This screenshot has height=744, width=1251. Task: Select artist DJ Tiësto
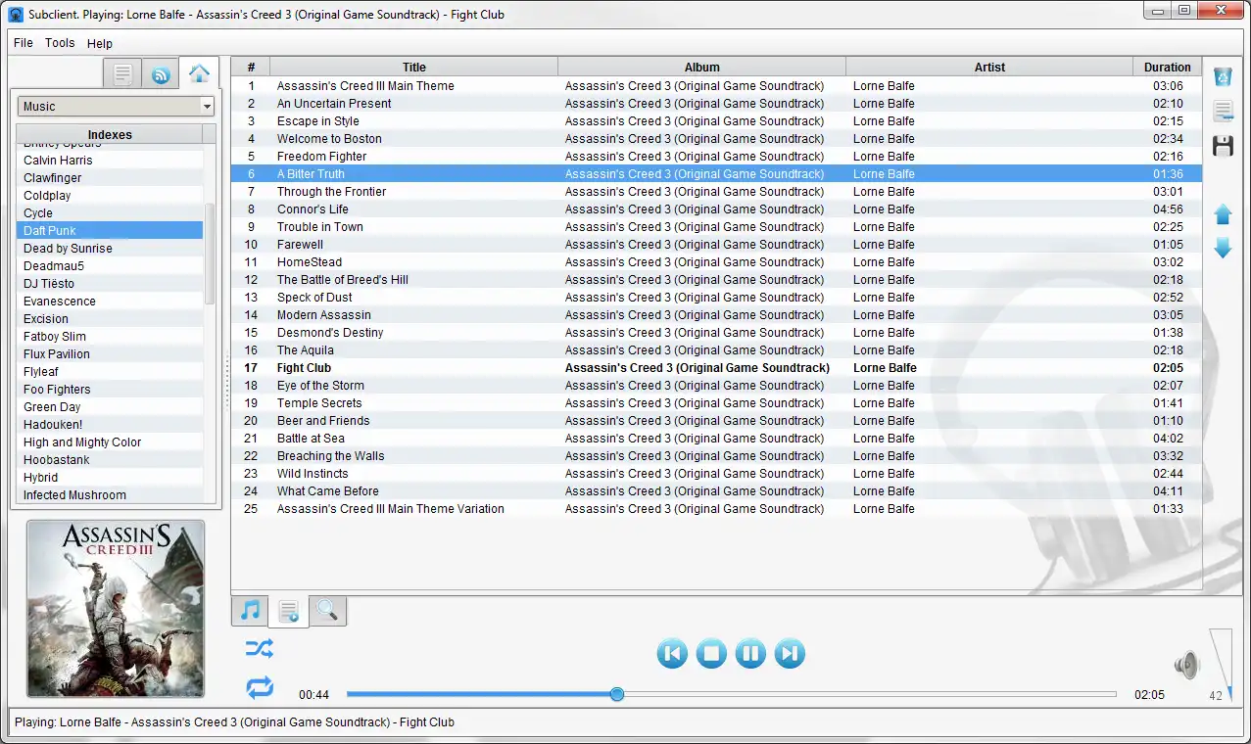pos(110,284)
